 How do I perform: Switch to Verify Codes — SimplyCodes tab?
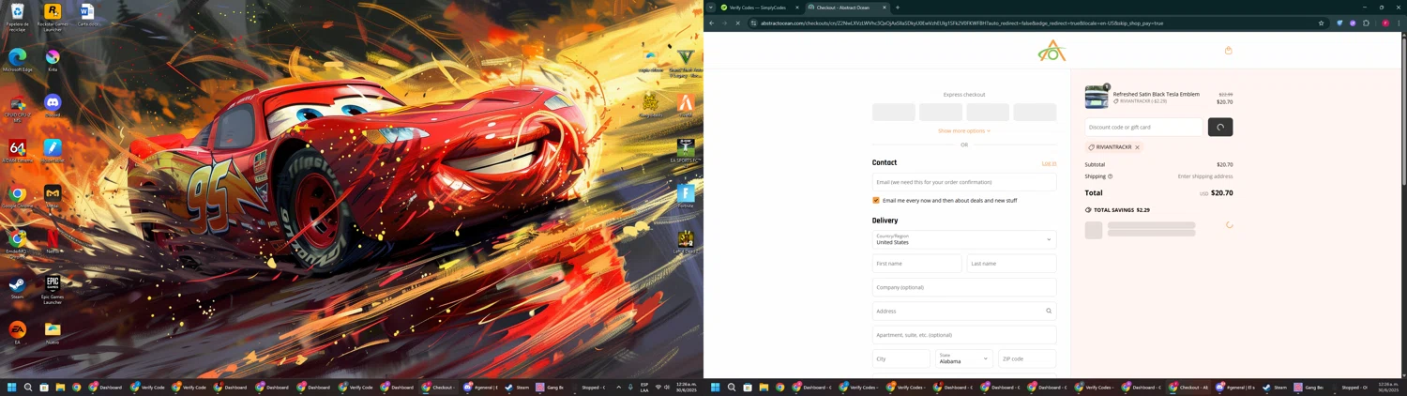759,8
